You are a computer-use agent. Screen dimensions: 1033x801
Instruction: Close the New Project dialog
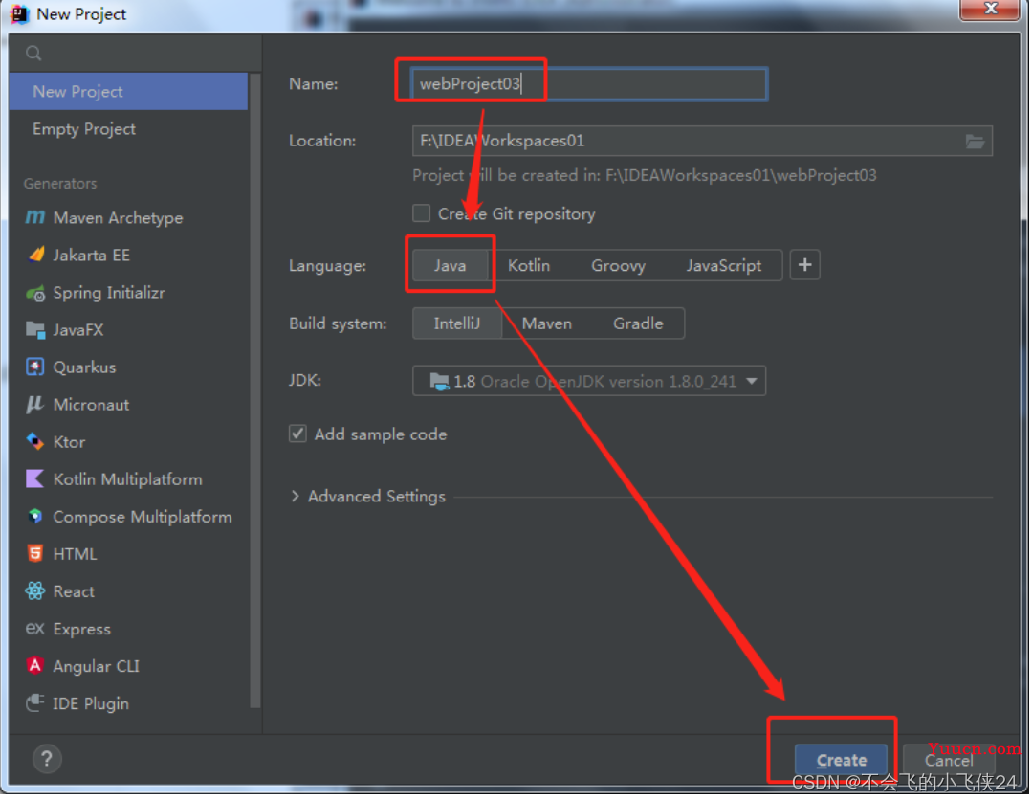pyautogui.click(x=990, y=9)
